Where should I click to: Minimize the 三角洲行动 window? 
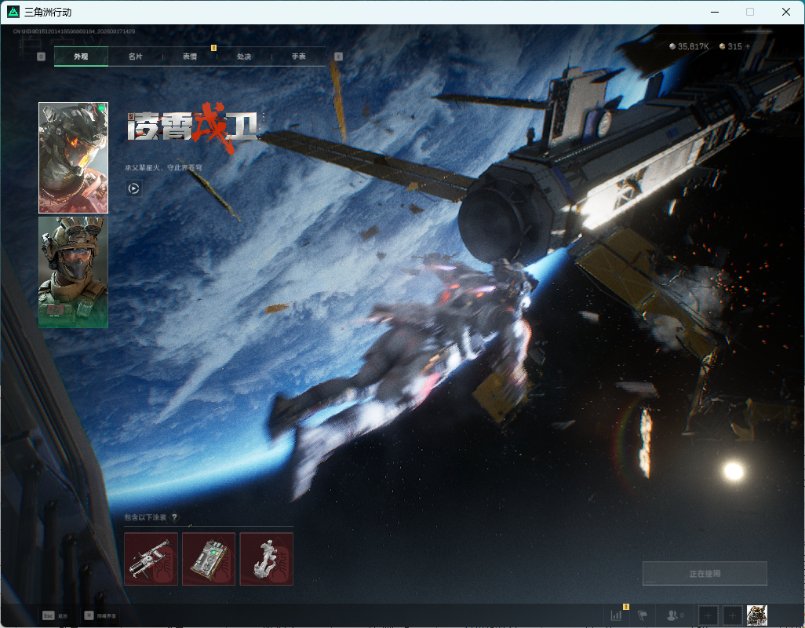pos(715,12)
